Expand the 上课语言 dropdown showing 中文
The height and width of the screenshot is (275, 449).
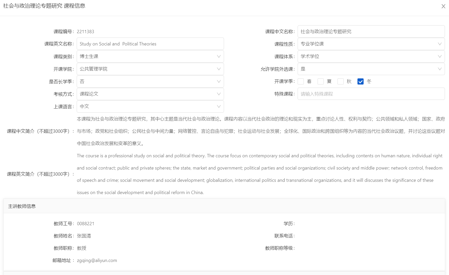pyautogui.click(x=150, y=106)
